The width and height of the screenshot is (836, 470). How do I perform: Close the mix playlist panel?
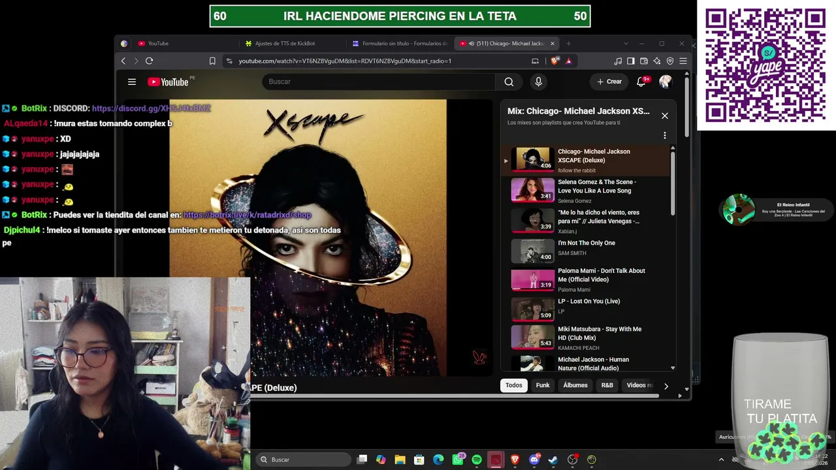point(665,116)
